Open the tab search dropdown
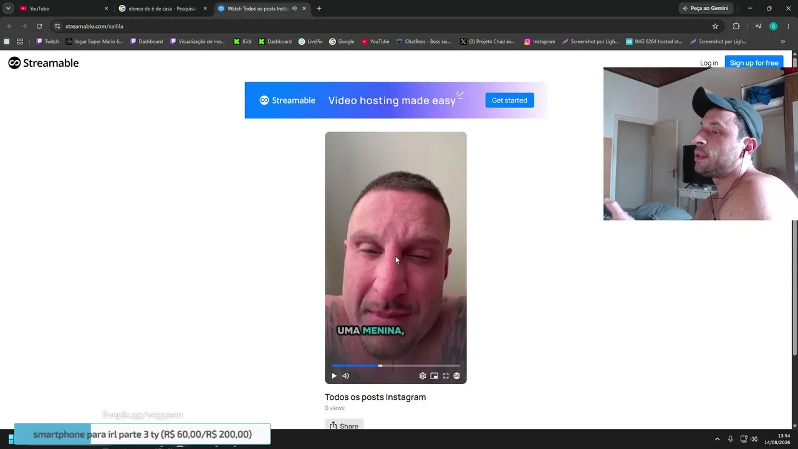The image size is (798, 449). coord(8,9)
